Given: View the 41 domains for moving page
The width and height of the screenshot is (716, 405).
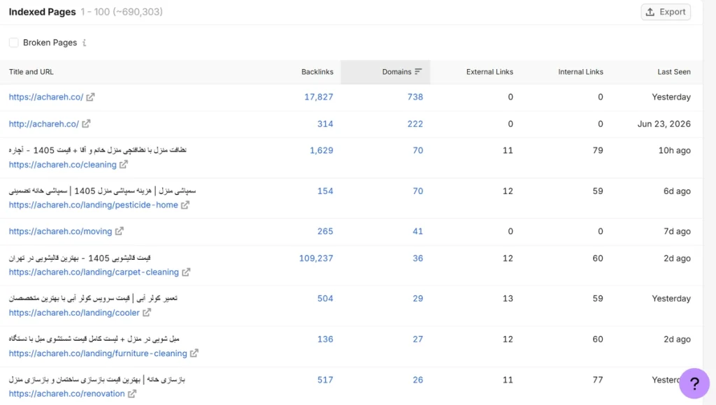Looking at the screenshot, I should 418,231.
